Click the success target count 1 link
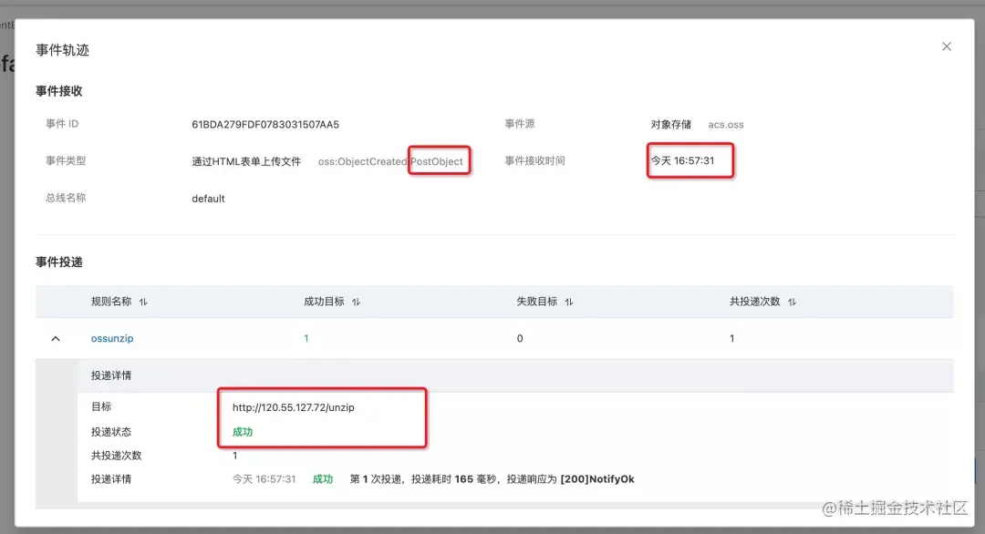 [306, 338]
